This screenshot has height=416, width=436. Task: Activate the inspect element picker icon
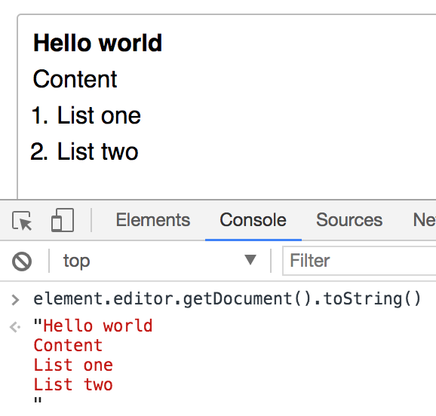22,221
